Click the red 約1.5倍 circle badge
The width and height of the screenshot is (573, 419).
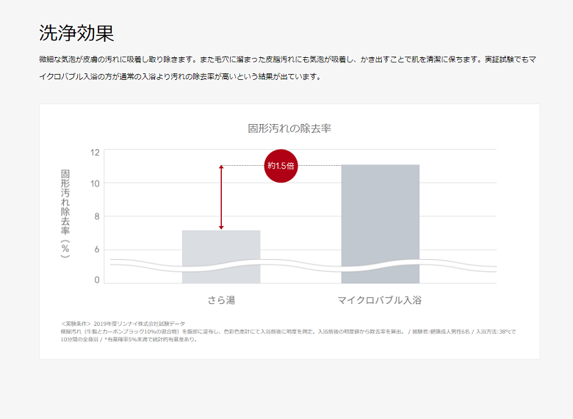coord(281,166)
